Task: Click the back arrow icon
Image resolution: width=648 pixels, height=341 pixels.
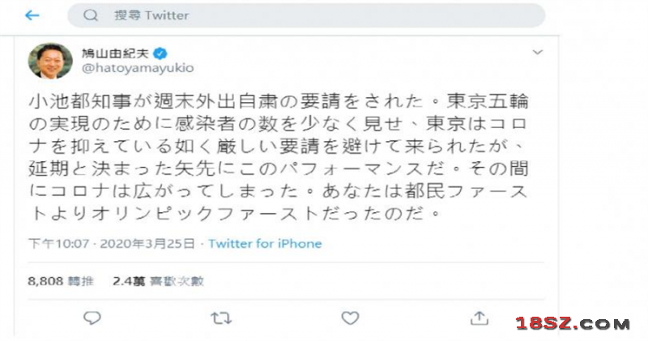Action: (x=32, y=15)
